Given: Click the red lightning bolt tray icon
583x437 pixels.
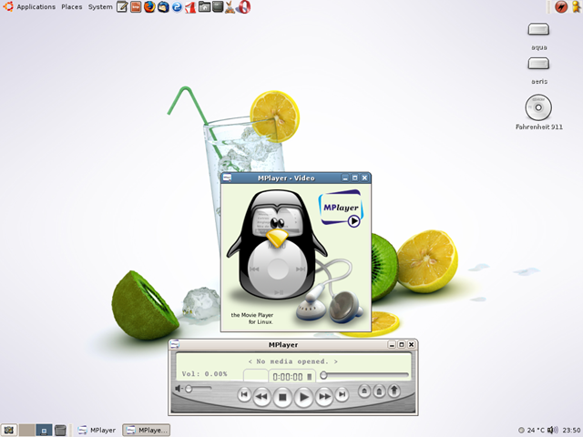Looking at the screenshot, I should [561, 6].
